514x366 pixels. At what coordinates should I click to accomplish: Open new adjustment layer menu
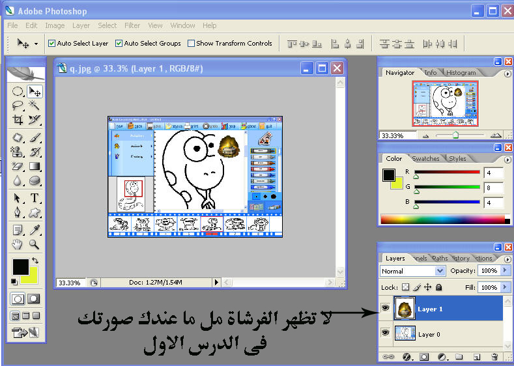pyautogui.click(x=442, y=357)
